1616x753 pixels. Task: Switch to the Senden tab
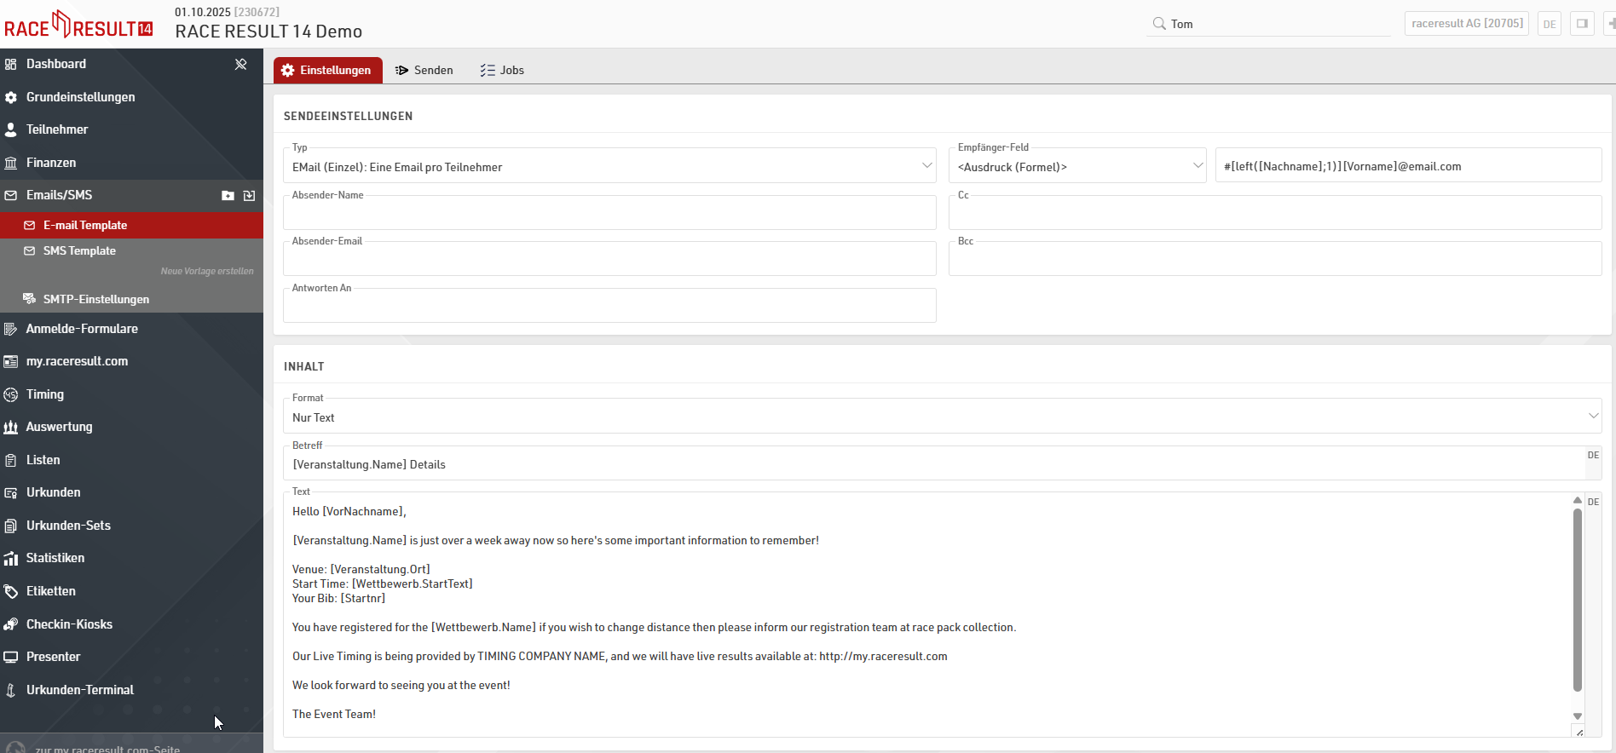tap(424, 70)
